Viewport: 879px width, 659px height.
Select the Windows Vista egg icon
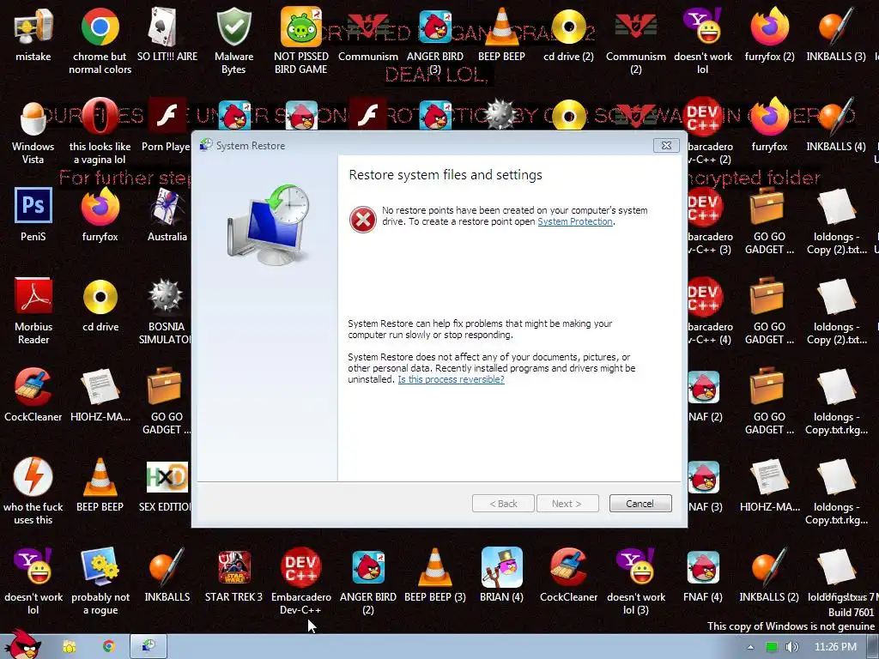click(x=33, y=131)
